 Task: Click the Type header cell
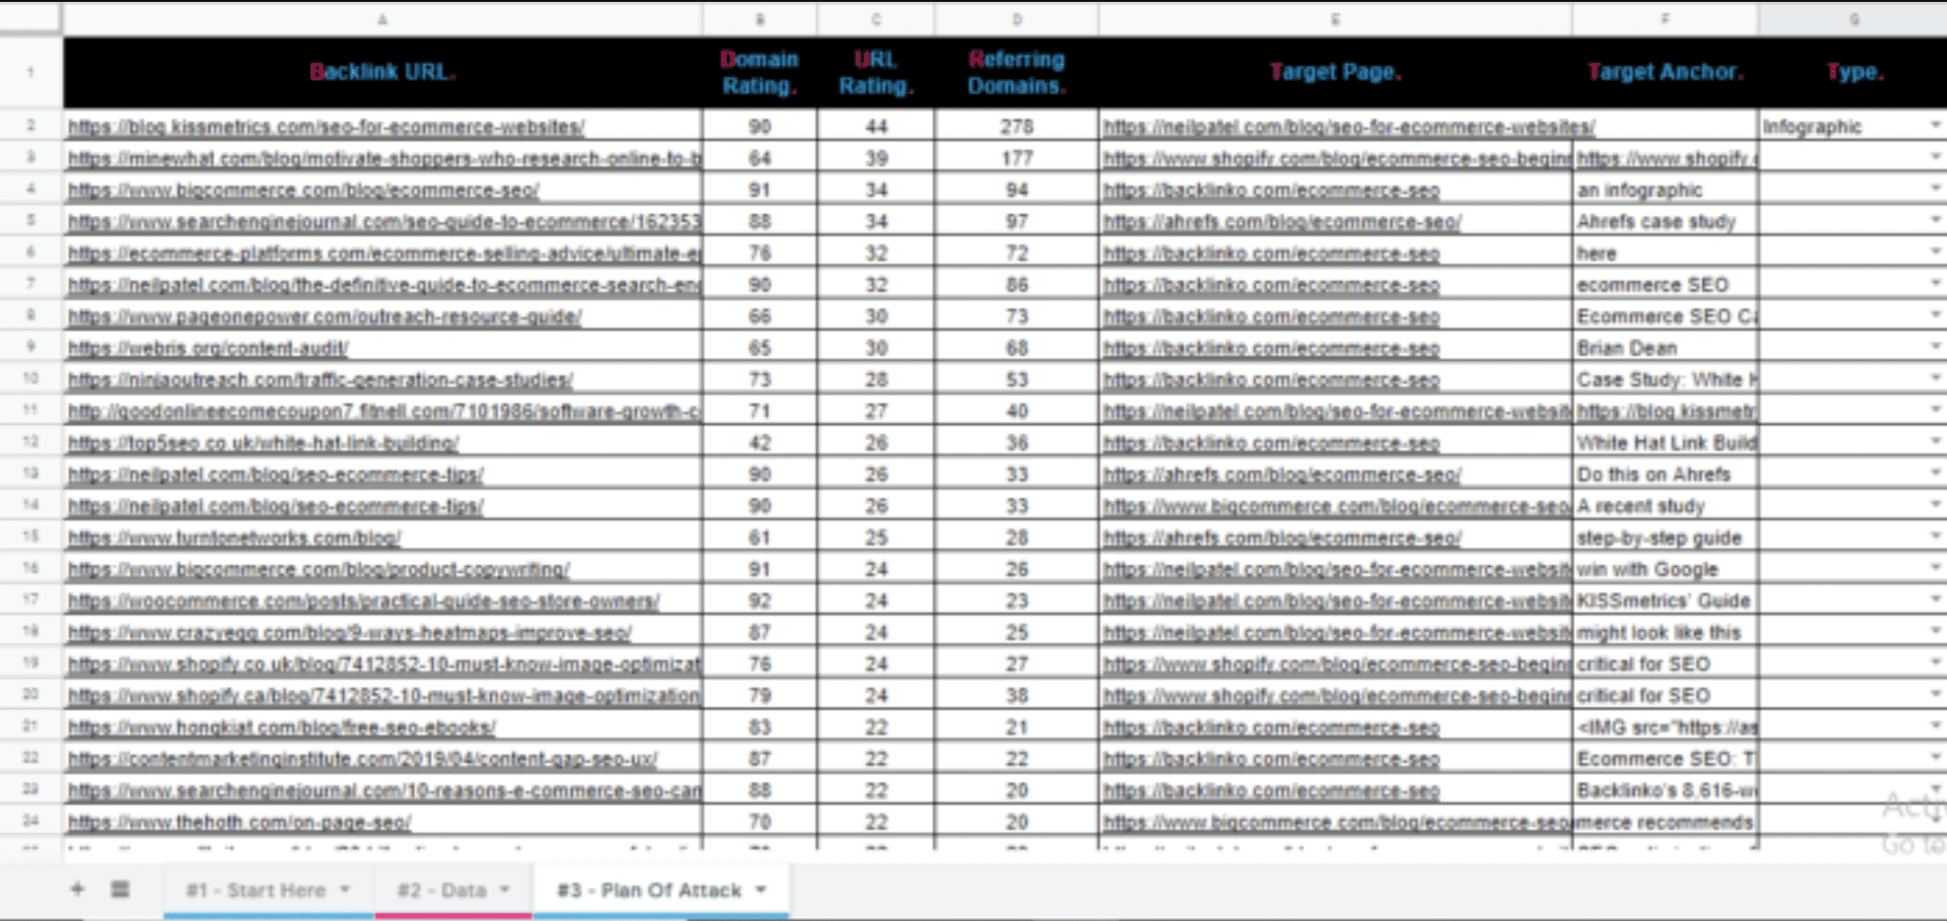click(x=1854, y=73)
